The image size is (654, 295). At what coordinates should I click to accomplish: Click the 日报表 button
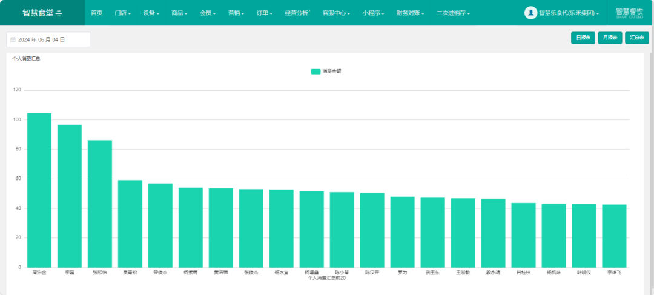(583, 38)
